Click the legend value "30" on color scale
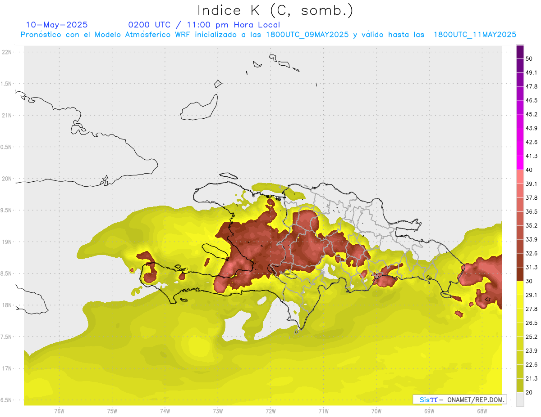This screenshot has height=417, width=541. [529, 281]
